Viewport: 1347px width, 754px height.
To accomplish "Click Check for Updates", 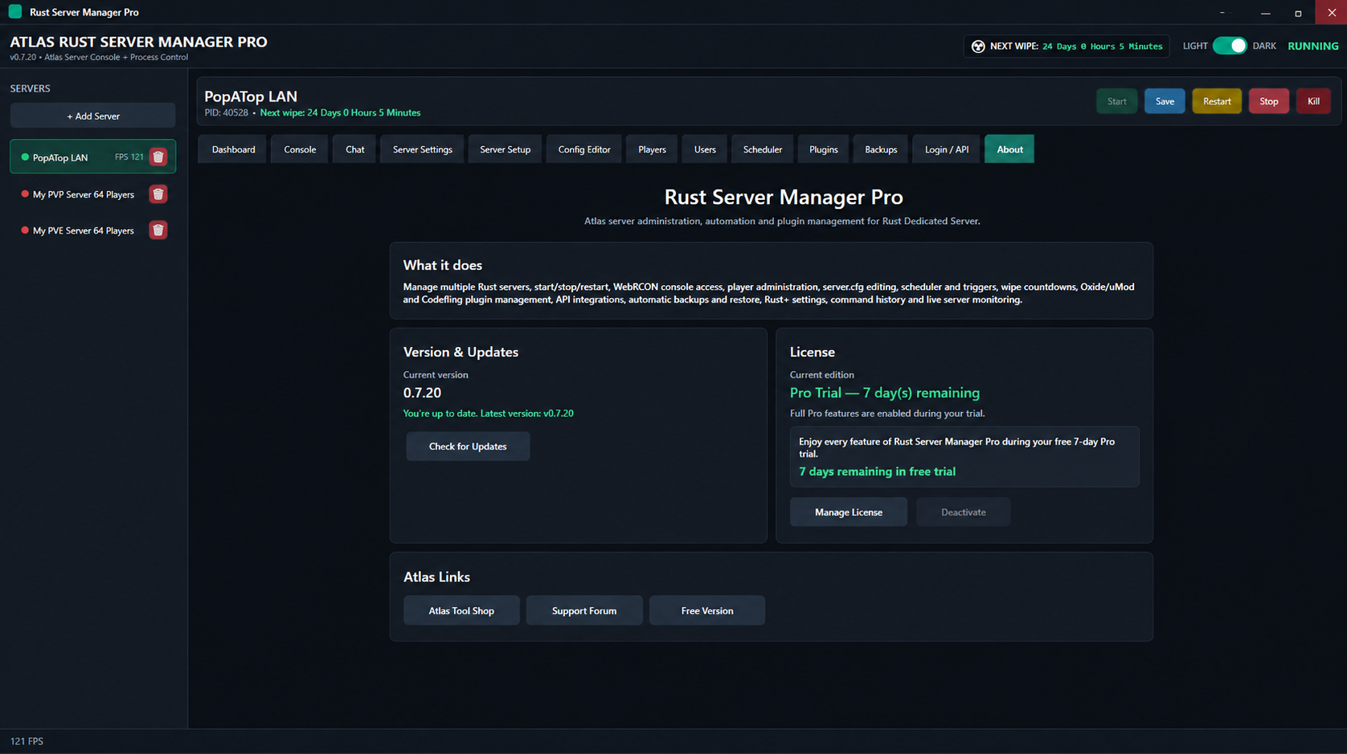I will point(468,446).
